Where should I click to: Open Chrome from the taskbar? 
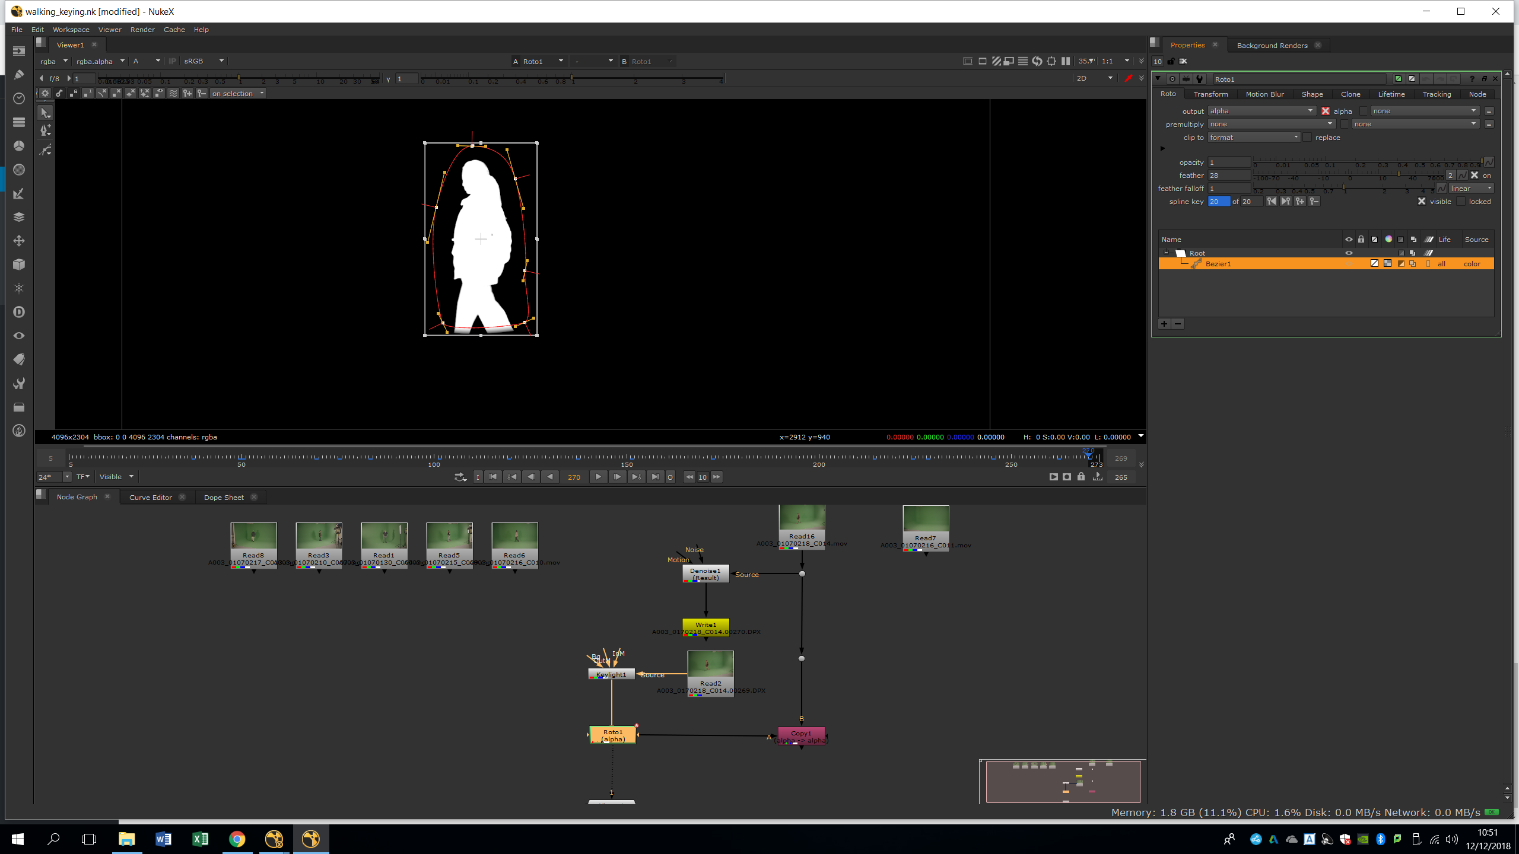pos(237,839)
